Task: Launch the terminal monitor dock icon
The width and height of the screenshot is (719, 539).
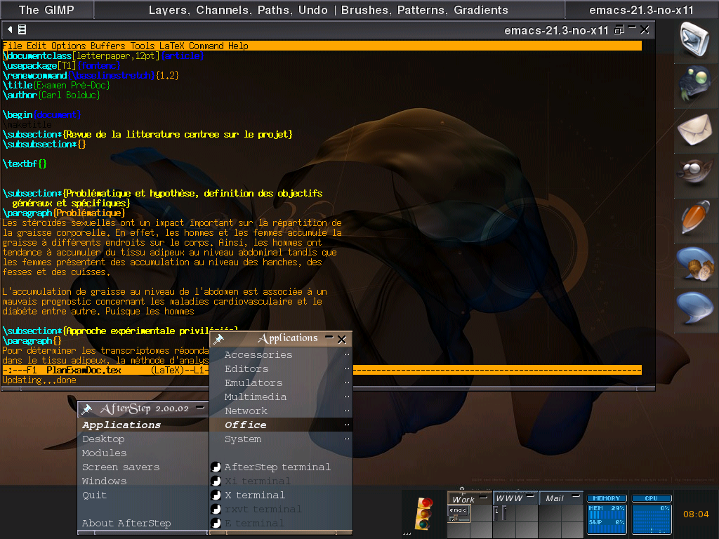Action: (694, 39)
